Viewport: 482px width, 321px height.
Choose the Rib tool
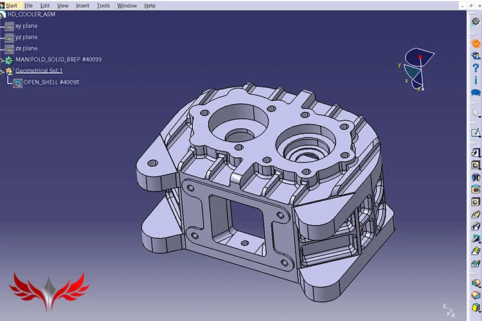[476, 214]
